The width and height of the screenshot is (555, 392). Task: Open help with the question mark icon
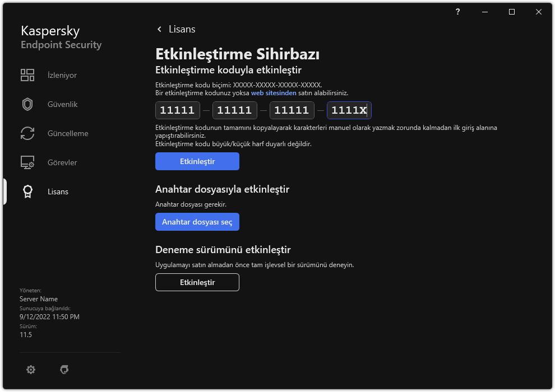[457, 12]
